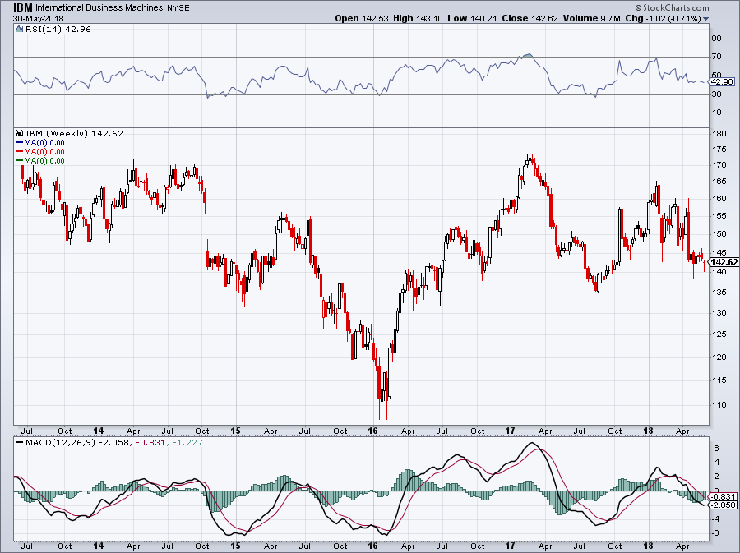Screen dimensions: 740x553
Task: Click the 30-May-2018 date label
Action: coord(38,19)
